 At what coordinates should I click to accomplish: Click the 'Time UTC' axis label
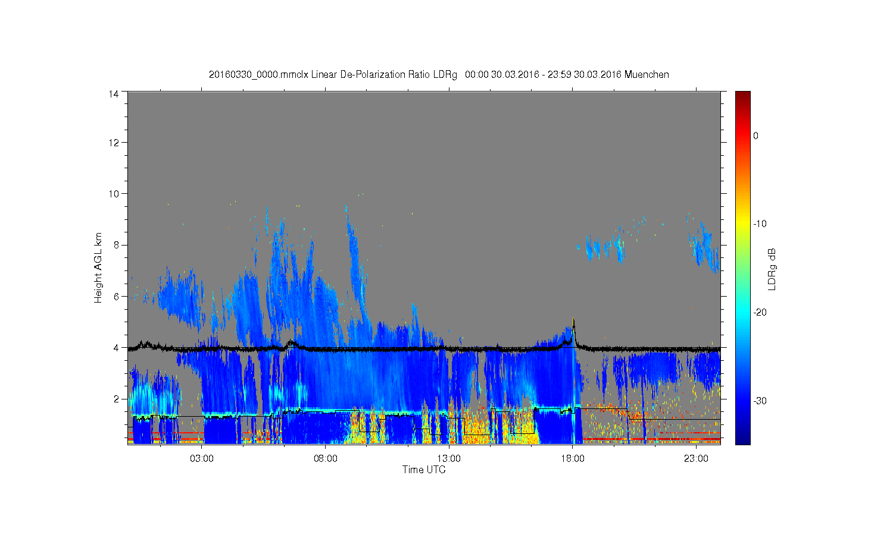click(424, 470)
